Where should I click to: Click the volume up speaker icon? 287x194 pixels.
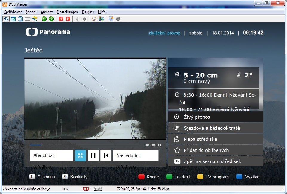(x=85, y=19)
